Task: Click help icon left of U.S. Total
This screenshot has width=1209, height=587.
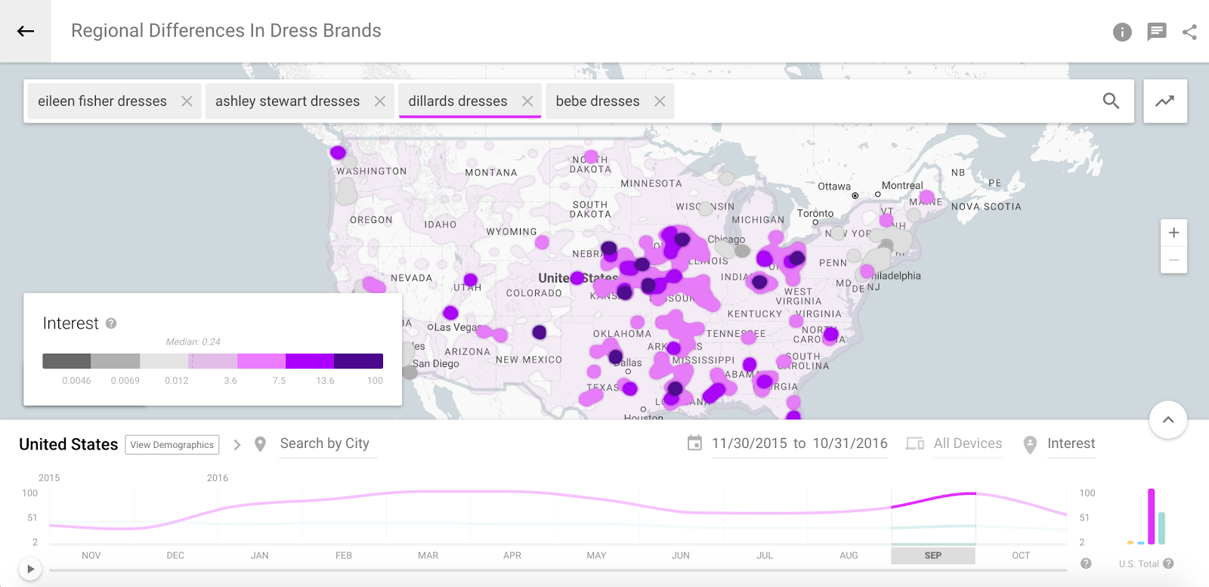Action: pos(1086,564)
